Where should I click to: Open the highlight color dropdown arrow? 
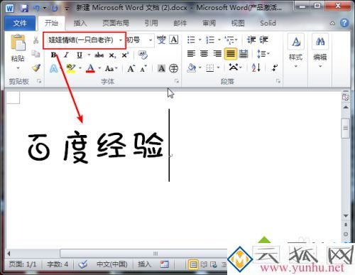(80, 68)
